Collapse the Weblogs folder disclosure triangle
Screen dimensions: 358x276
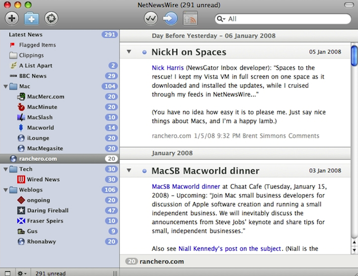coord(6,190)
